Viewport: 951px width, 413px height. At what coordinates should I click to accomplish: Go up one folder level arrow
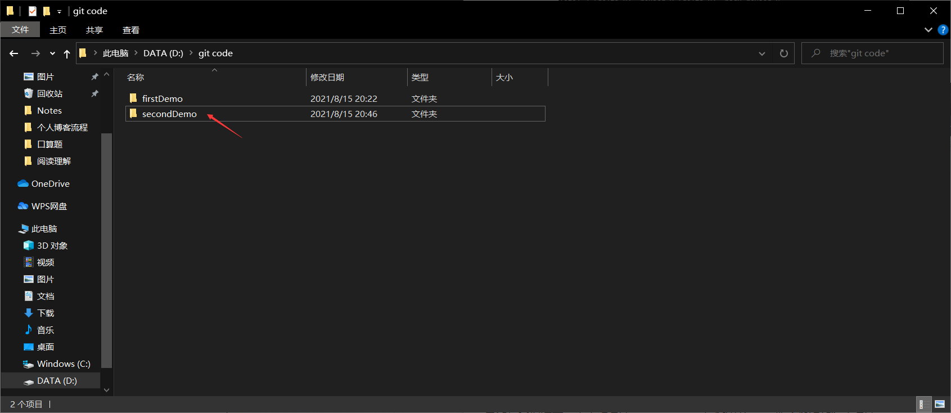coord(67,53)
